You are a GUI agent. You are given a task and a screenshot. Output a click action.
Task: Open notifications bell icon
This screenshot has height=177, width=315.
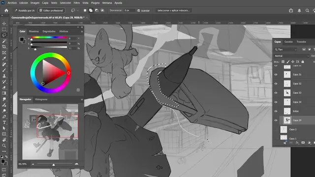[299, 10]
